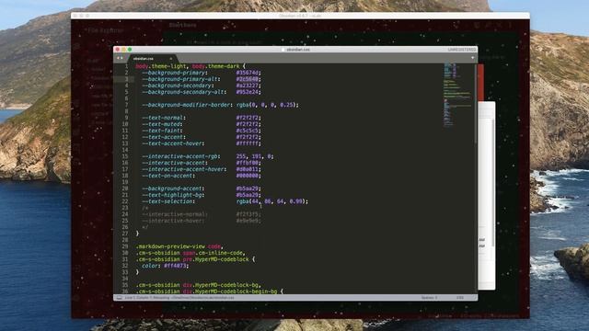
Task: Click the #ffffff color value
Action: pos(248,143)
